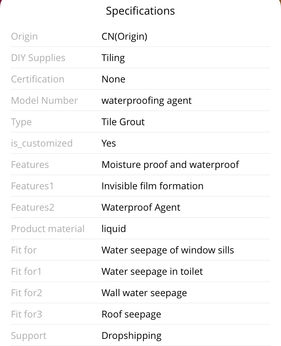The image size is (281, 346).
Task: Tap the DIY Supplies label
Action: pyautogui.click(x=38, y=58)
